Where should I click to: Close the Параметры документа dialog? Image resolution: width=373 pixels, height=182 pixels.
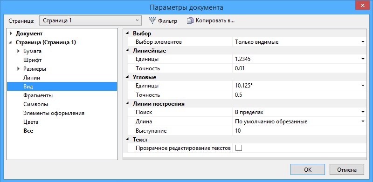tap(362, 5)
